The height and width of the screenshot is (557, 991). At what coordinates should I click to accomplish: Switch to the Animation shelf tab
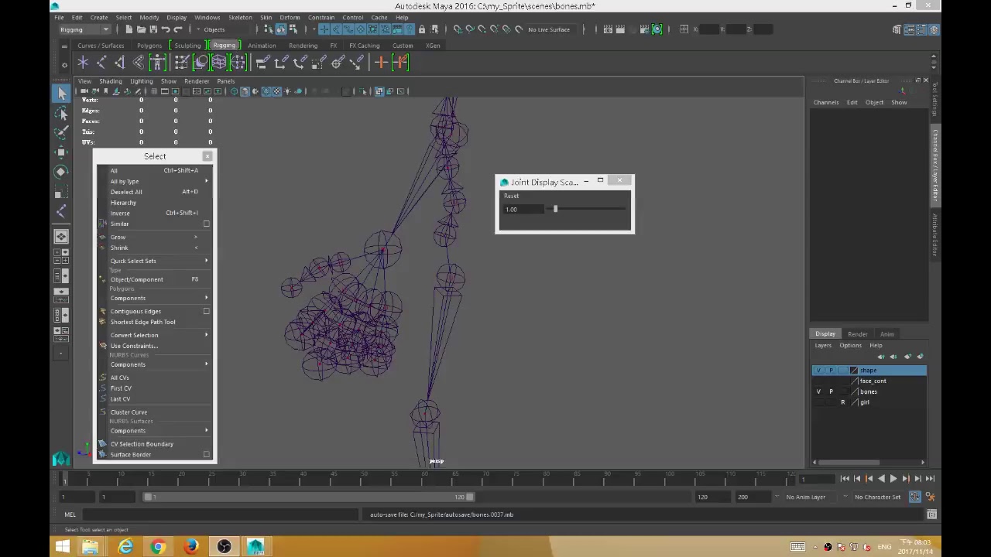pyautogui.click(x=261, y=46)
